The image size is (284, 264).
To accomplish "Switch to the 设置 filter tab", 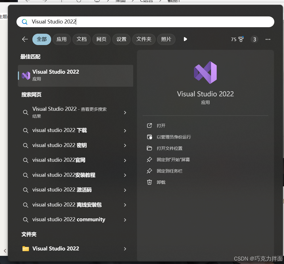I will [x=121, y=39].
